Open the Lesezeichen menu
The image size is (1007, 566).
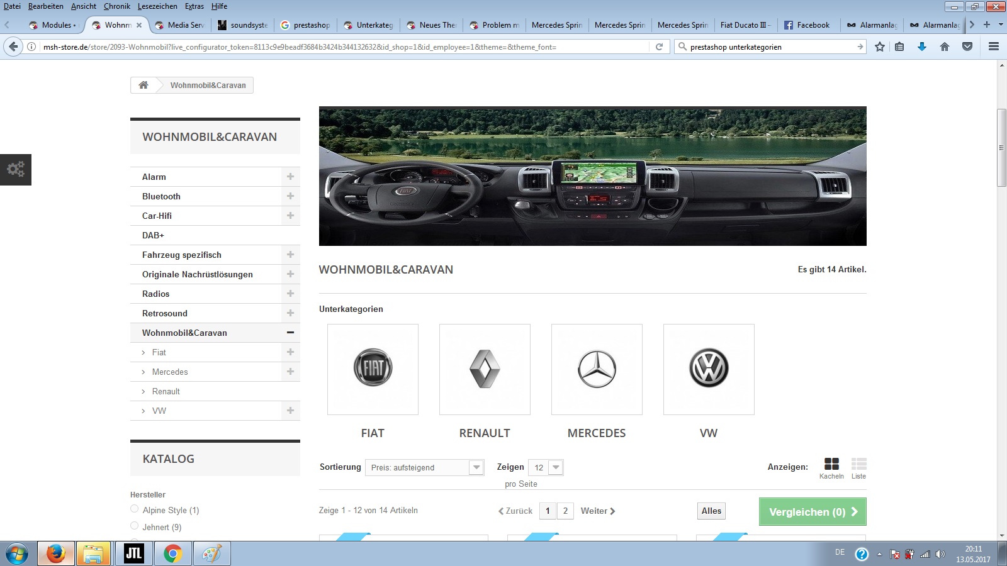[157, 6]
